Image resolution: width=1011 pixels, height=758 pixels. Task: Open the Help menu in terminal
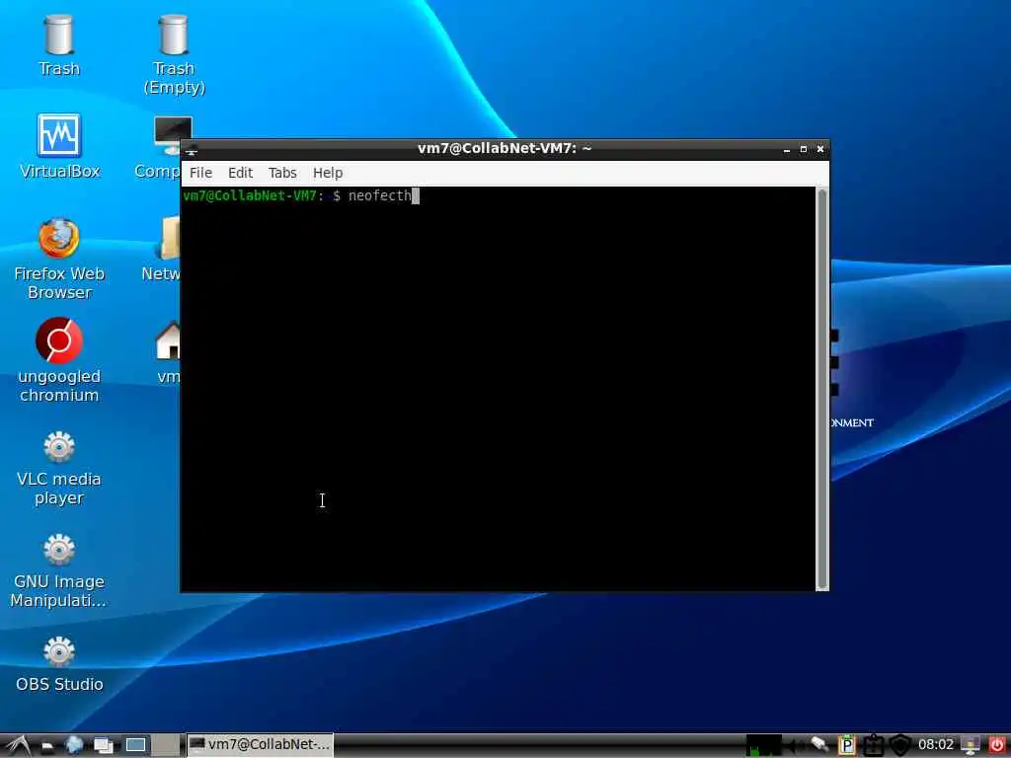click(x=328, y=173)
